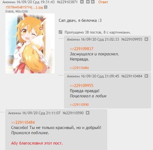Image resolution: width=153 pixels, height=150 pixels.
Task: Click post number №229110590
Action: (x=73, y=113)
